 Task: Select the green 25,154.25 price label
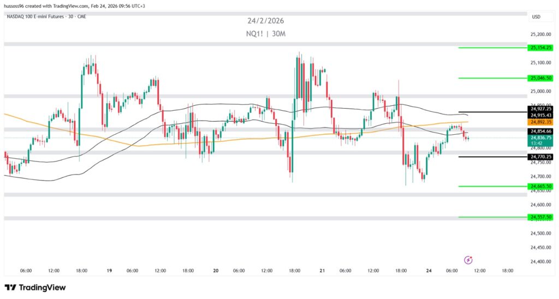click(x=541, y=47)
